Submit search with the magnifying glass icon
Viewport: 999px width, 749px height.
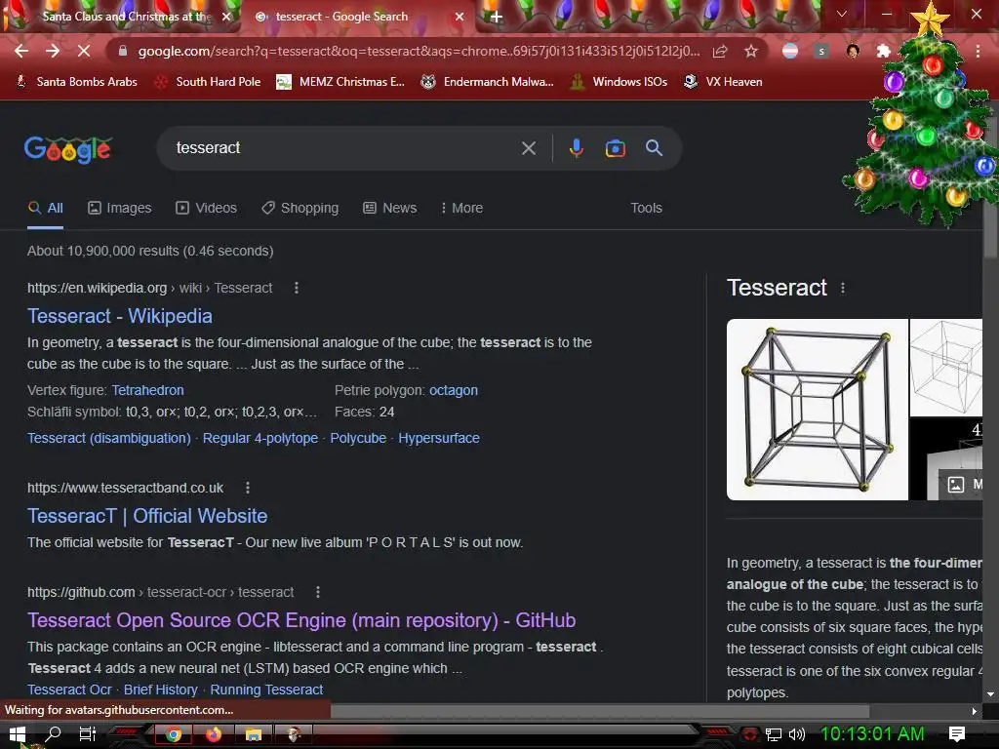[655, 148]
